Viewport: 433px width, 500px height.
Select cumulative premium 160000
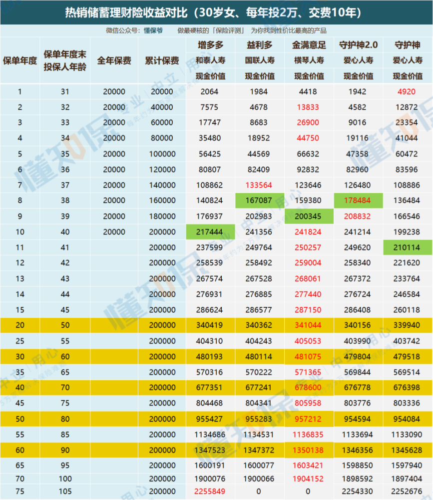pyautogui.click(x=162, y=200)
